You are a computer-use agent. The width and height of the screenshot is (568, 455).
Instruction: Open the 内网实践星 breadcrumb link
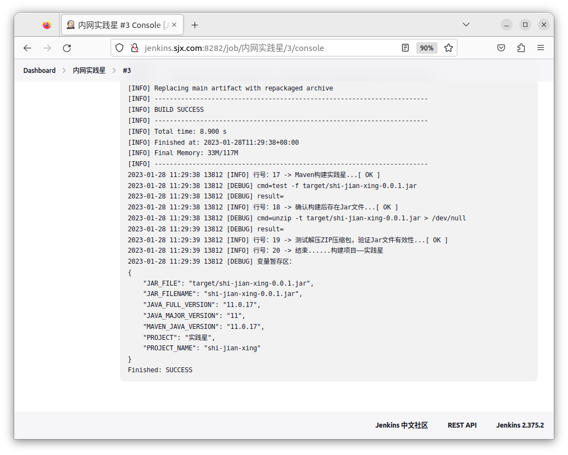(89, 70)
